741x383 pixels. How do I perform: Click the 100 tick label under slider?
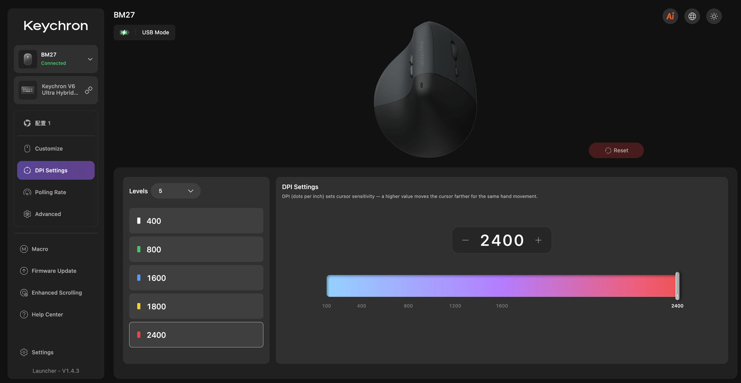coord(327,306)
